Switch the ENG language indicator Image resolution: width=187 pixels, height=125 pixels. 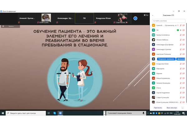point(171,113)
